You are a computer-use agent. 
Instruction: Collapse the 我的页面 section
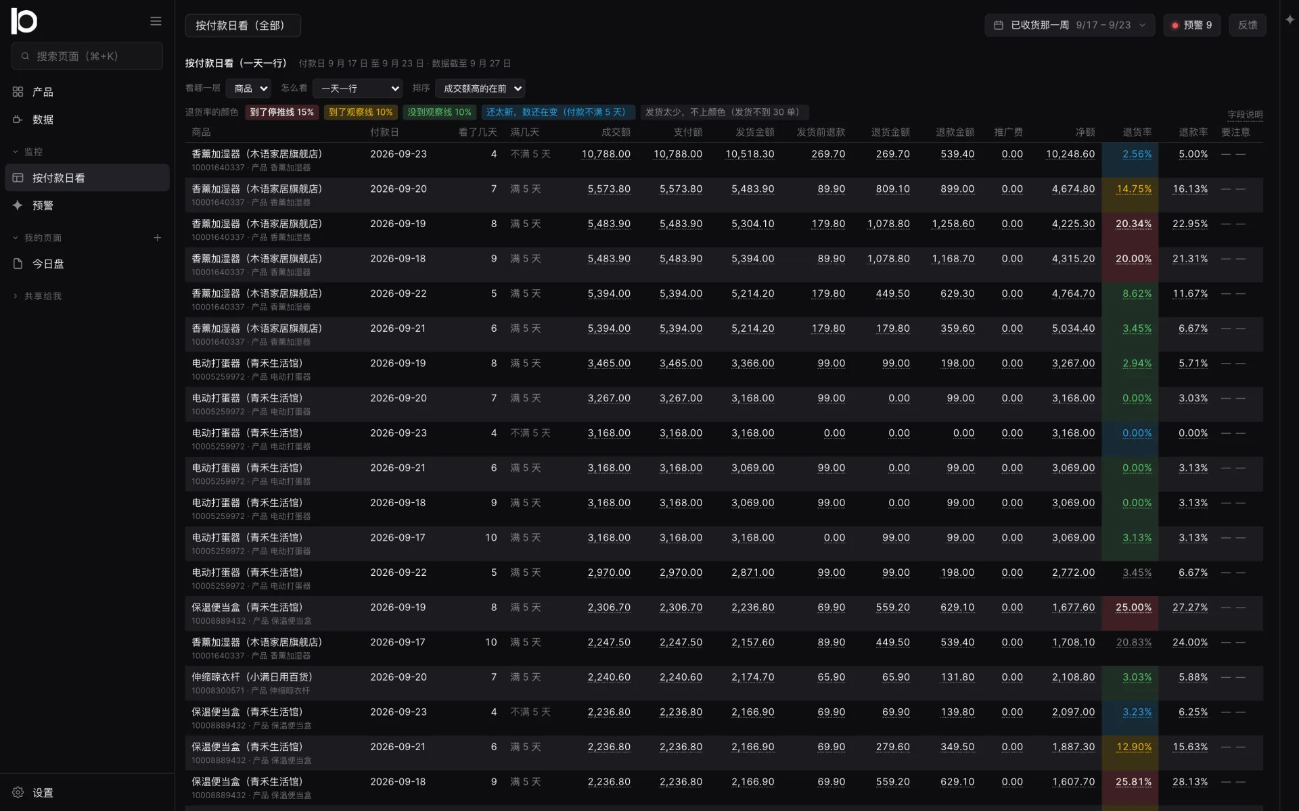point(16,238)
